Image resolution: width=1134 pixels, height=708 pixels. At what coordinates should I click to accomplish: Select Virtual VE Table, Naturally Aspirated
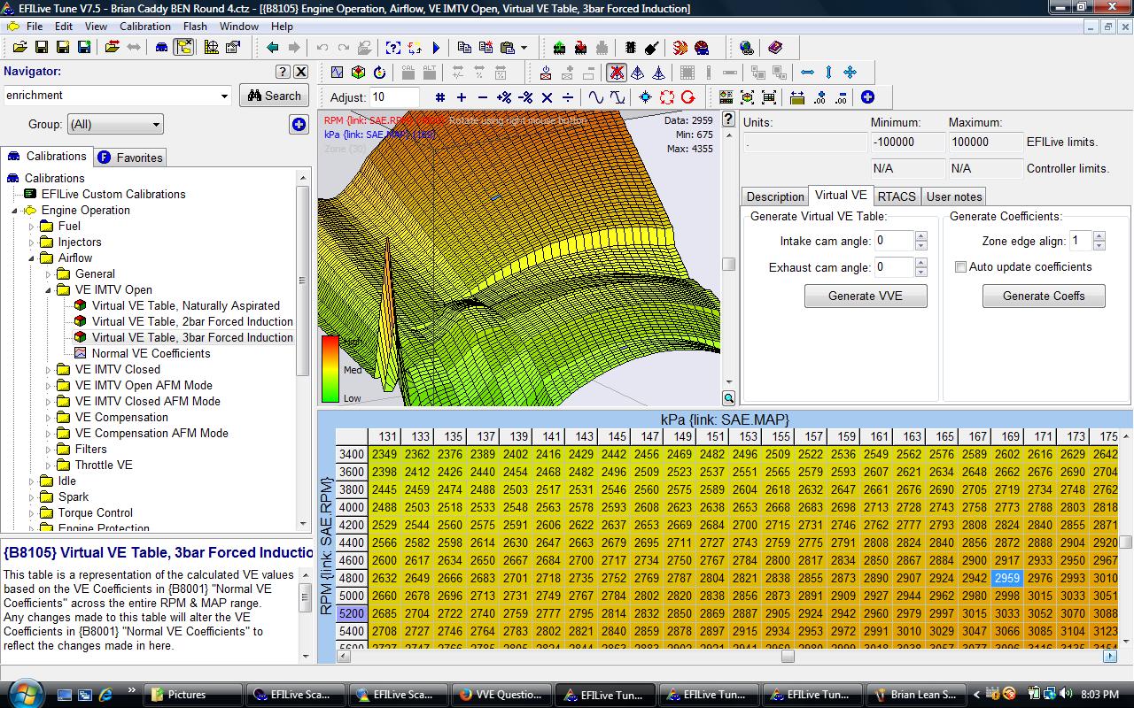185,306
